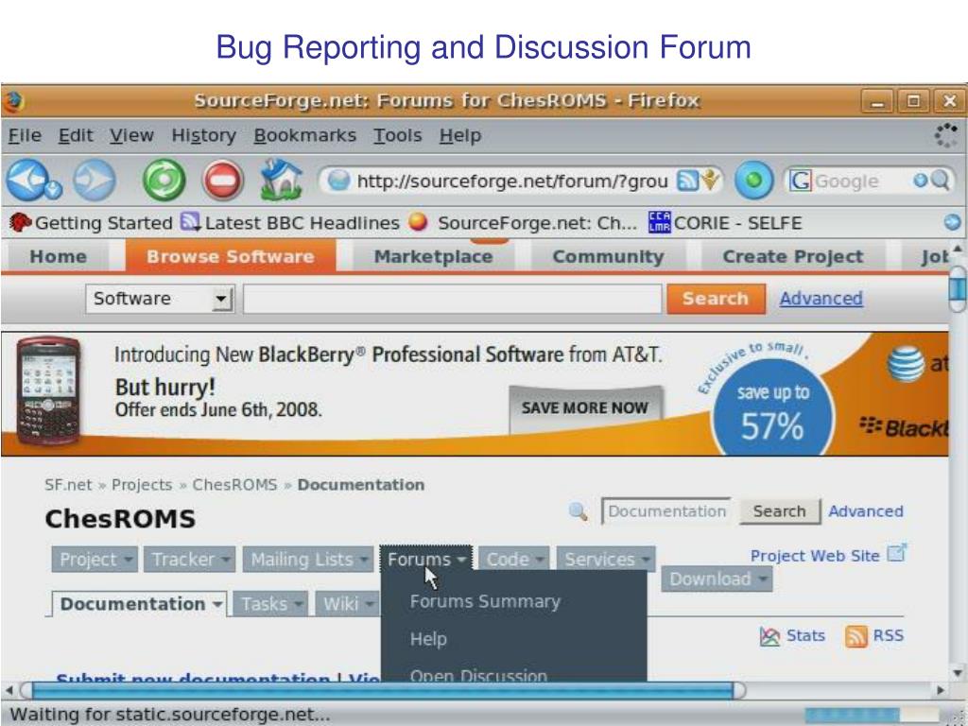Image resolution: width=968 pixels, height=726 pixels.
Task: Open the File menu
Action: (x=25, y=135)
